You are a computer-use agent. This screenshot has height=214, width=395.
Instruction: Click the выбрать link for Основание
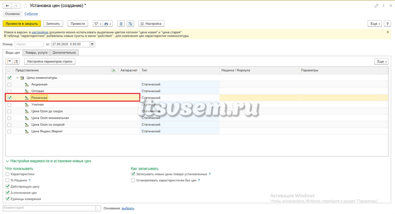coord(128,208)
